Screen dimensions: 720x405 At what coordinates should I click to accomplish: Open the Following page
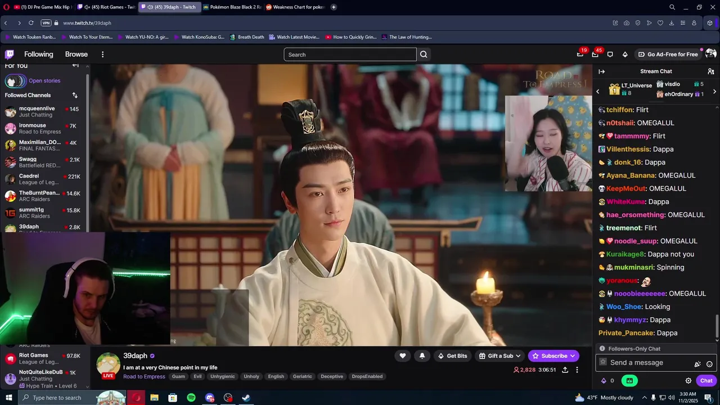pyautogui.click(x=38, y=55)
